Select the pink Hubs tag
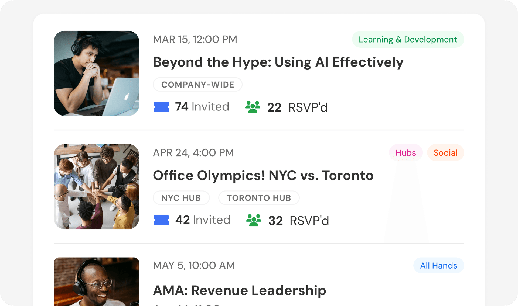This screenshot has width=518, height=306. click(406, 153)
